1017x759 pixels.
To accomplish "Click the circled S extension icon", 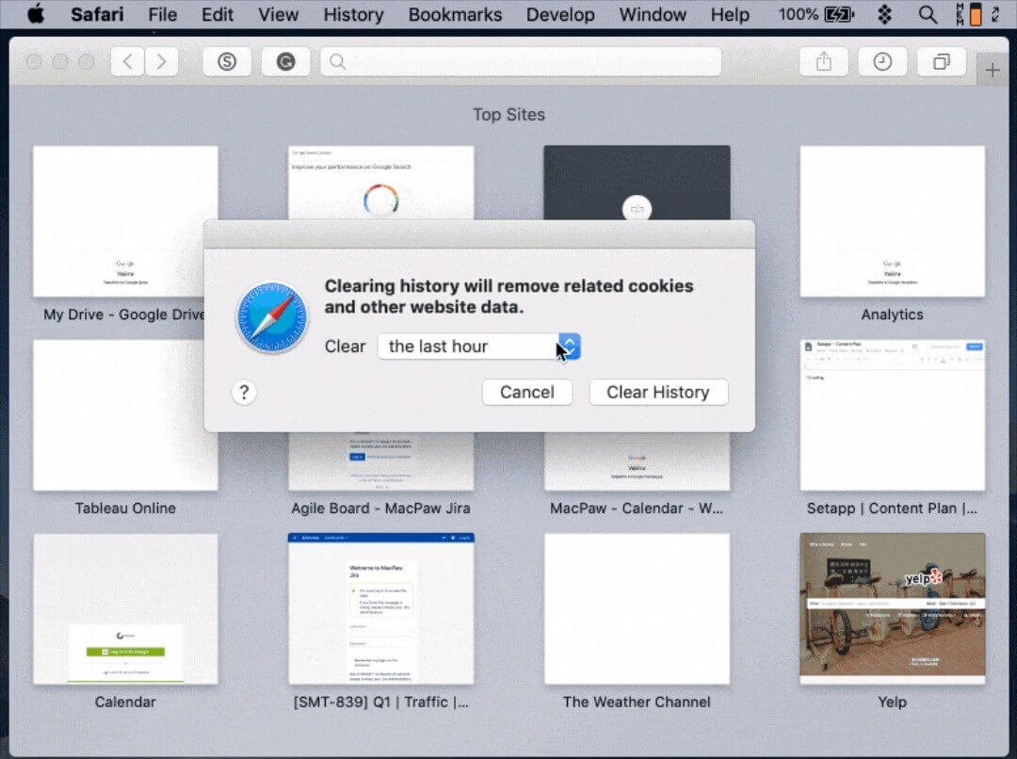I will coord(226,62).
